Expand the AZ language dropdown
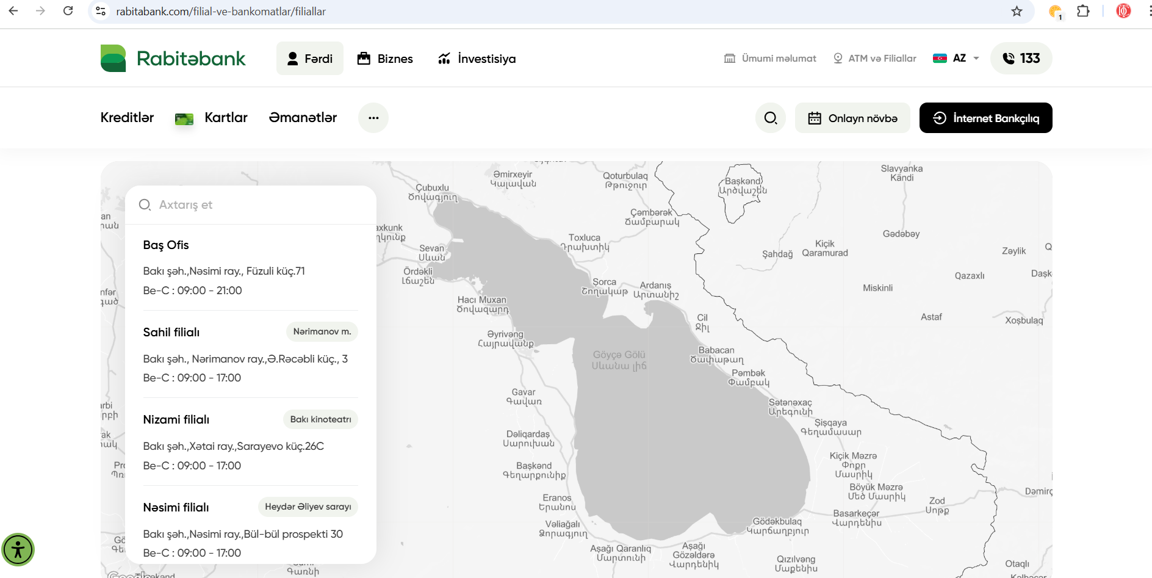Viewport: 1152px width, 578px height. point(956,59)
